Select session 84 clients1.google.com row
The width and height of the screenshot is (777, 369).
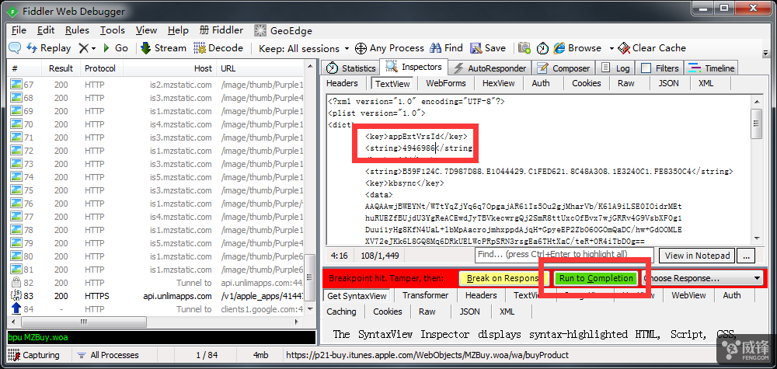pyautogui.click(x=157, y=309)
